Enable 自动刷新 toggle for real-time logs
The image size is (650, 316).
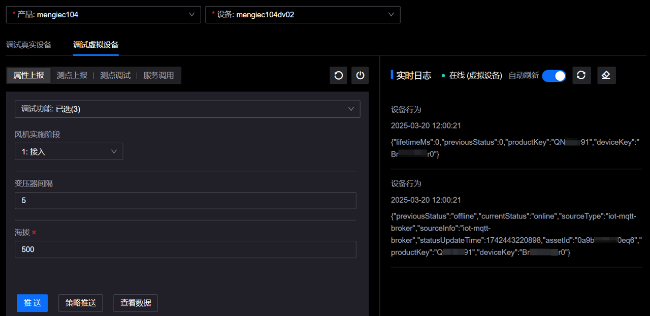pos(554,75)
